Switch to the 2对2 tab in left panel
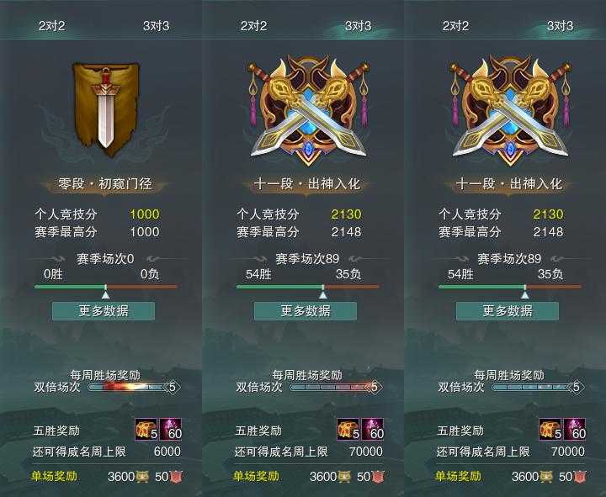This screenshot has width=606, height=497. coord(52,26)
